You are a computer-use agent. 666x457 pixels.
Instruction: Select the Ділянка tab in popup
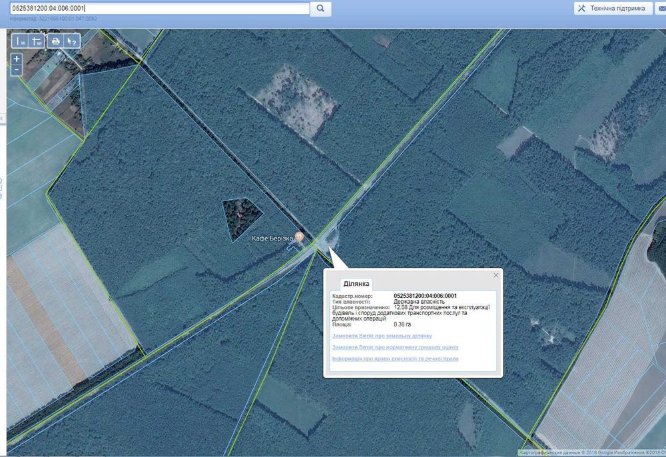pos(356,284)
